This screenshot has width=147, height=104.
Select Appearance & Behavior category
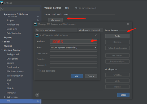[x=16, y=14]
